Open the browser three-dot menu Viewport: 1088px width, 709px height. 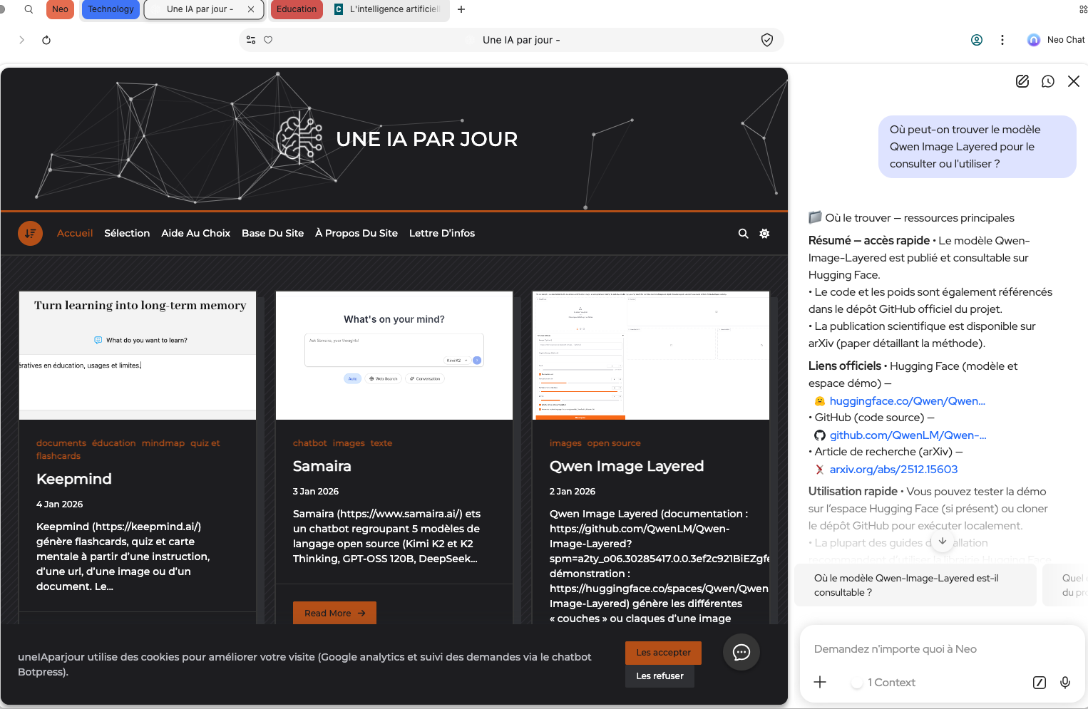click(1002, 40)
